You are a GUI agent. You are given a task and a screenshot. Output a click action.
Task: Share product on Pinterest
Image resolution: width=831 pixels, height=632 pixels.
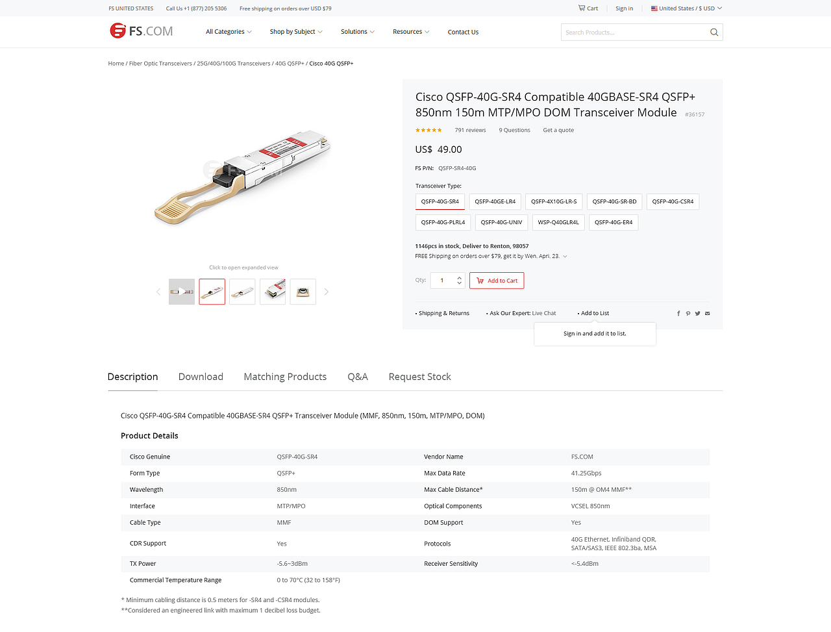(x=688, y=314)
